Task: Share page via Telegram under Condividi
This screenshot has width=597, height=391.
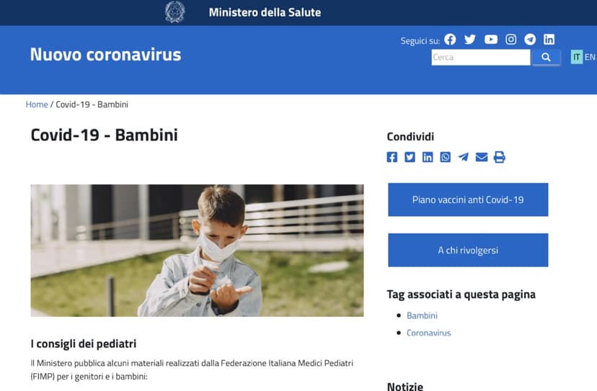Action: coord(464,157)
